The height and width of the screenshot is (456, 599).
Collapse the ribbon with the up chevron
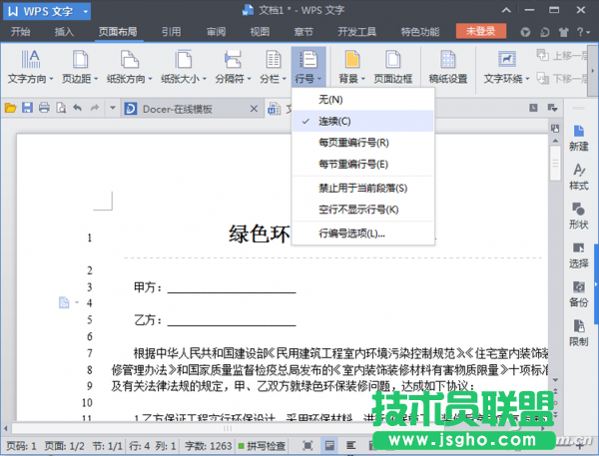506,10
